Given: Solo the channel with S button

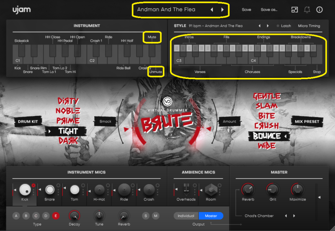Looking at the screenshot, I should click(x=146, y=216).
